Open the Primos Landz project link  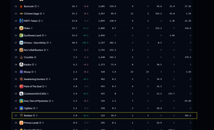click(x=31, y=123)
